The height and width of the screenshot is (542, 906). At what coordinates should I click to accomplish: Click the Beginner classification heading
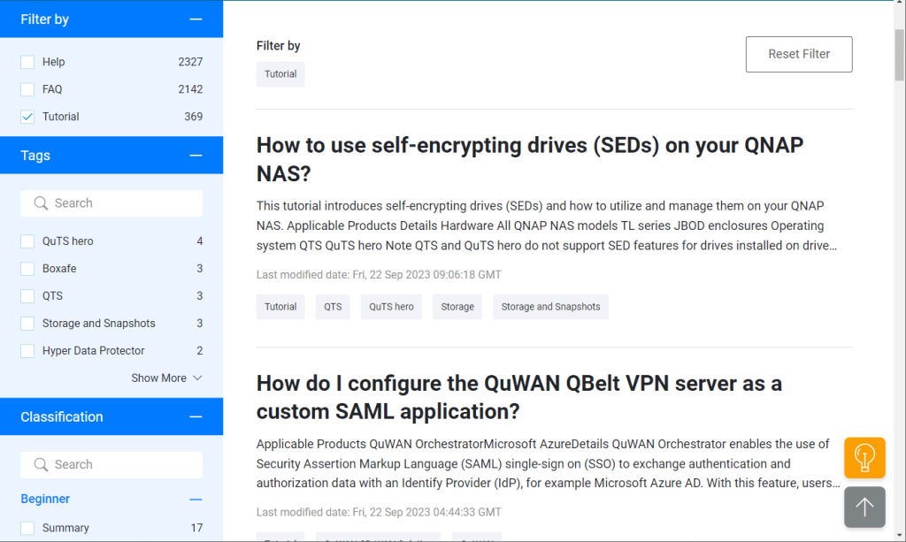45,499
